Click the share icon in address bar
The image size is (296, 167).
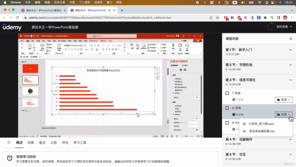point(211,18)
